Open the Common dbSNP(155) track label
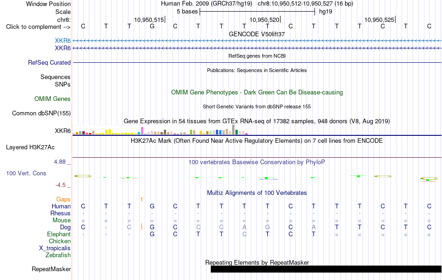Image resolution: width=442 pixels, height=280 pixels. point(41,113)
